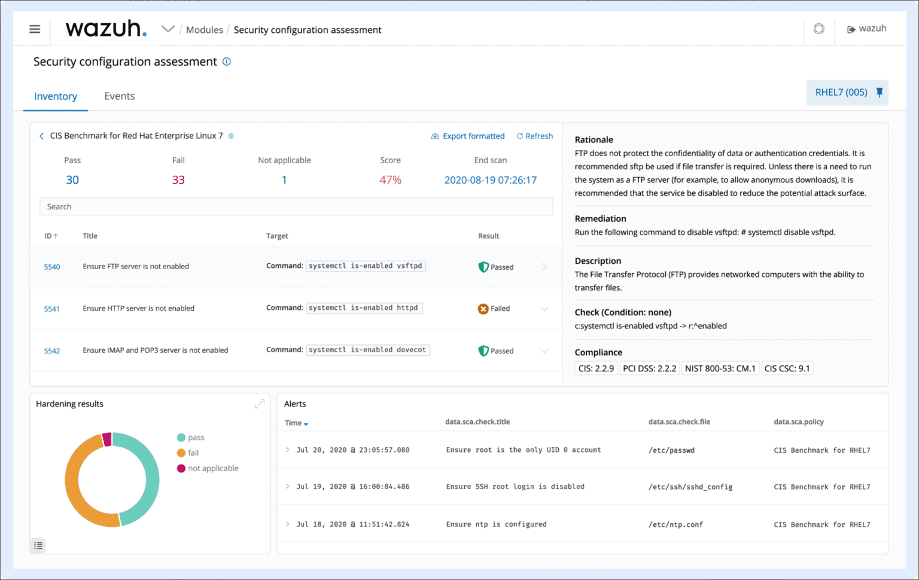This screenshot has width=919, height=580.
Task: Open the Hardening results expand arrow
Action: (260, 404)
